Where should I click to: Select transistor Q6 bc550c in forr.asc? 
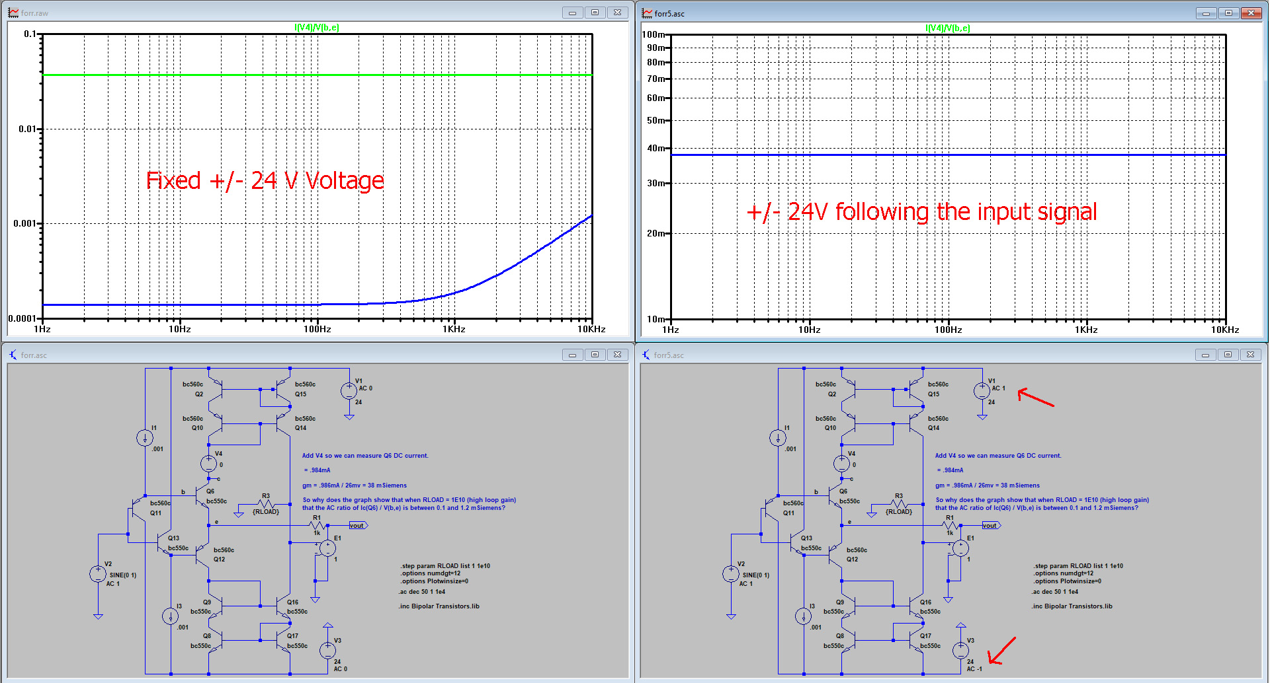tap(202, 496)
